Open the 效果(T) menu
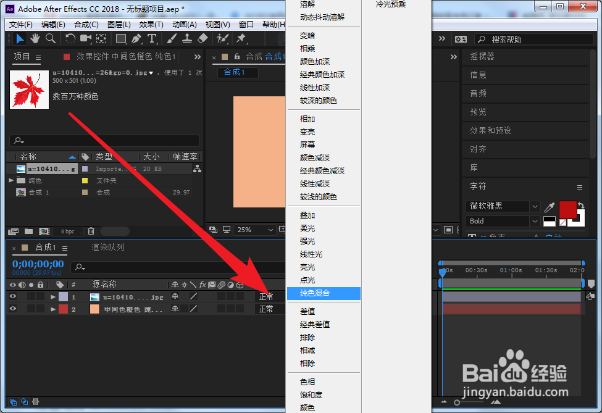The height and width of the screenshot is (413, 602). [x=151, y=25]
